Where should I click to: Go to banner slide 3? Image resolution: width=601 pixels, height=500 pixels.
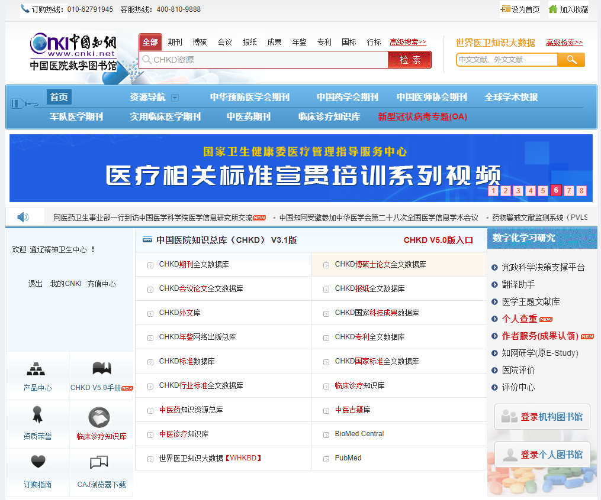click(x=518, y=190)
